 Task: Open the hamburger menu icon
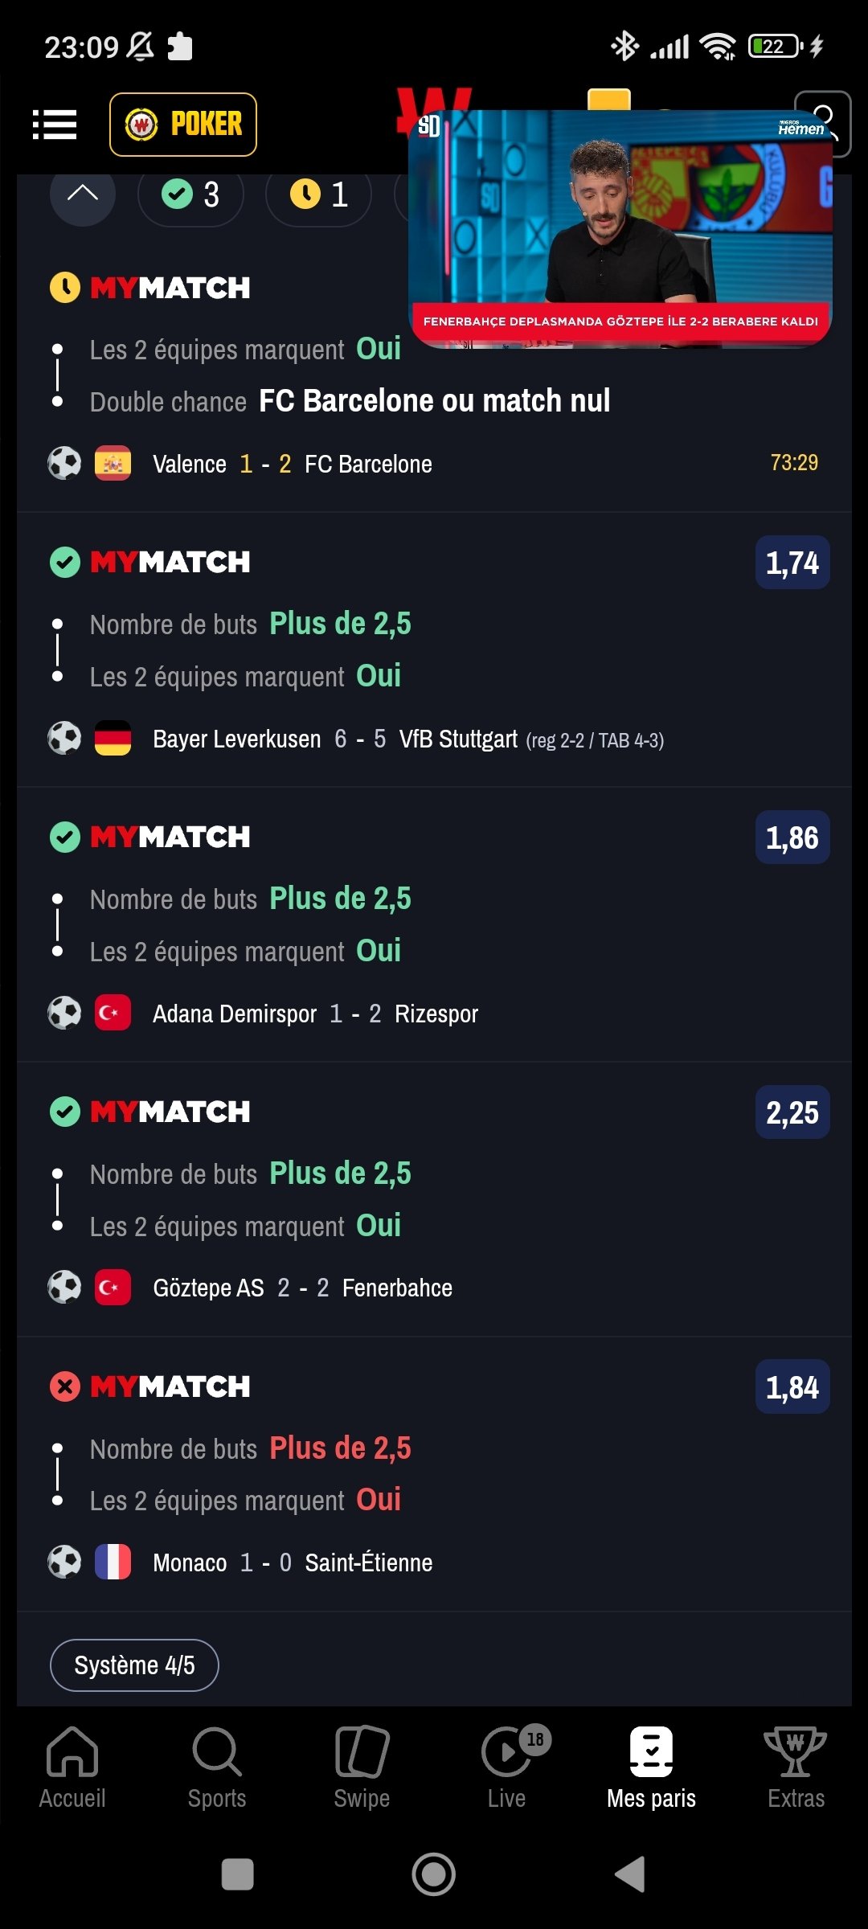tap(55, 125)
